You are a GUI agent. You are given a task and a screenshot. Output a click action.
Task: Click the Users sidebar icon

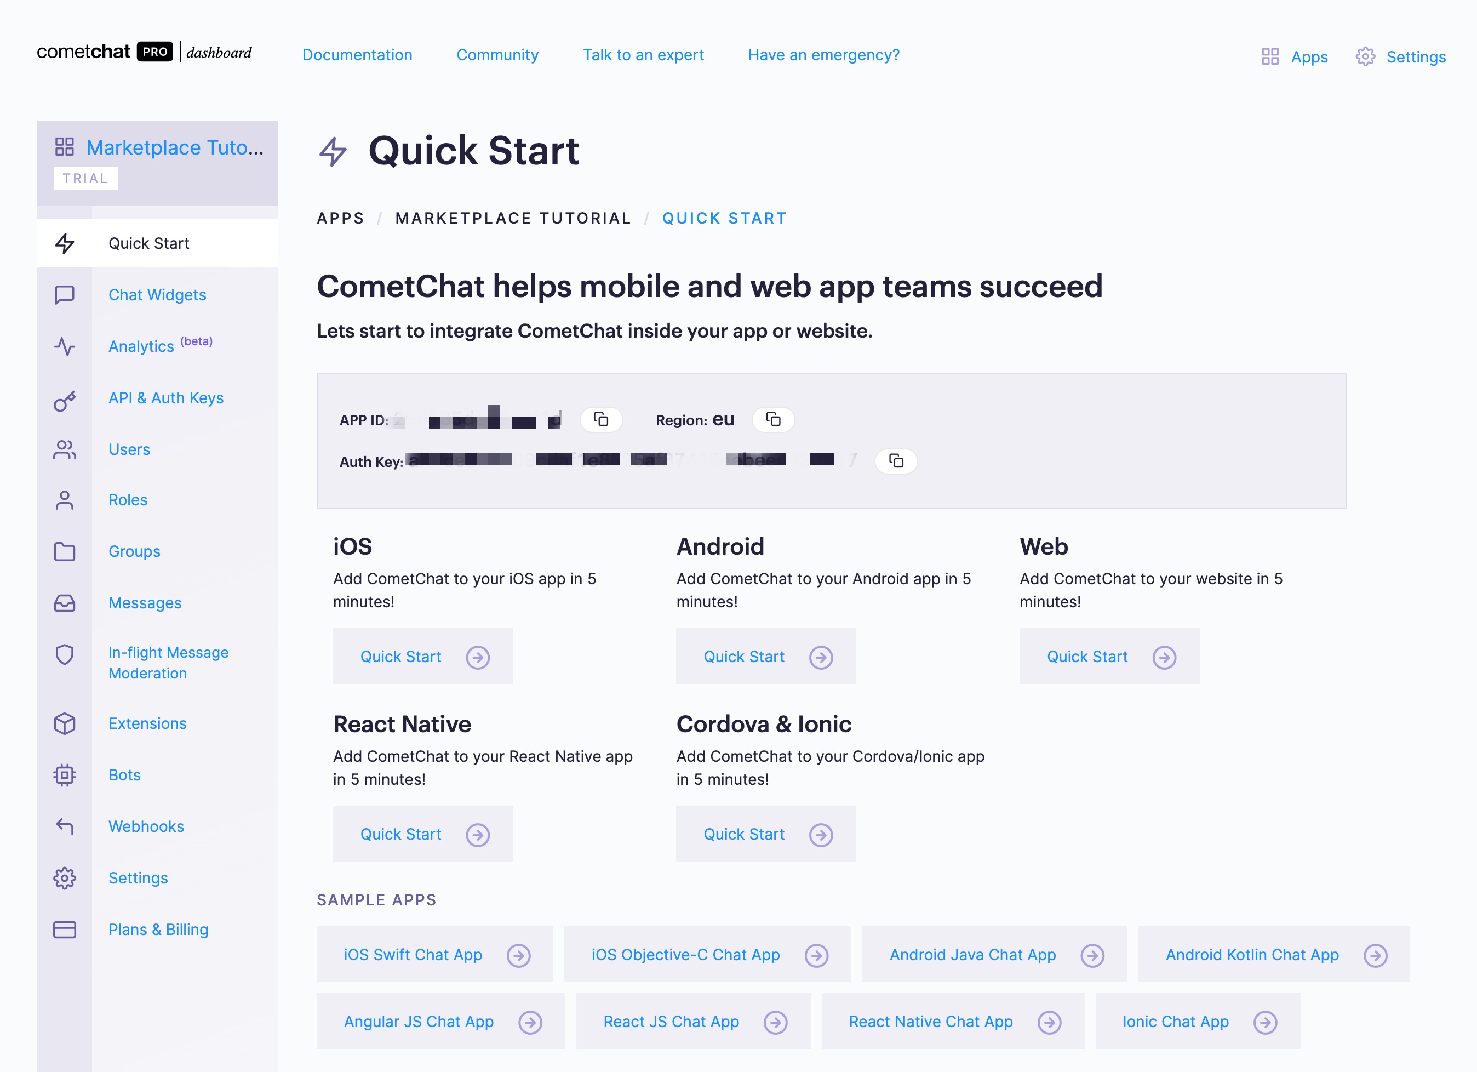tap(64, 449)
